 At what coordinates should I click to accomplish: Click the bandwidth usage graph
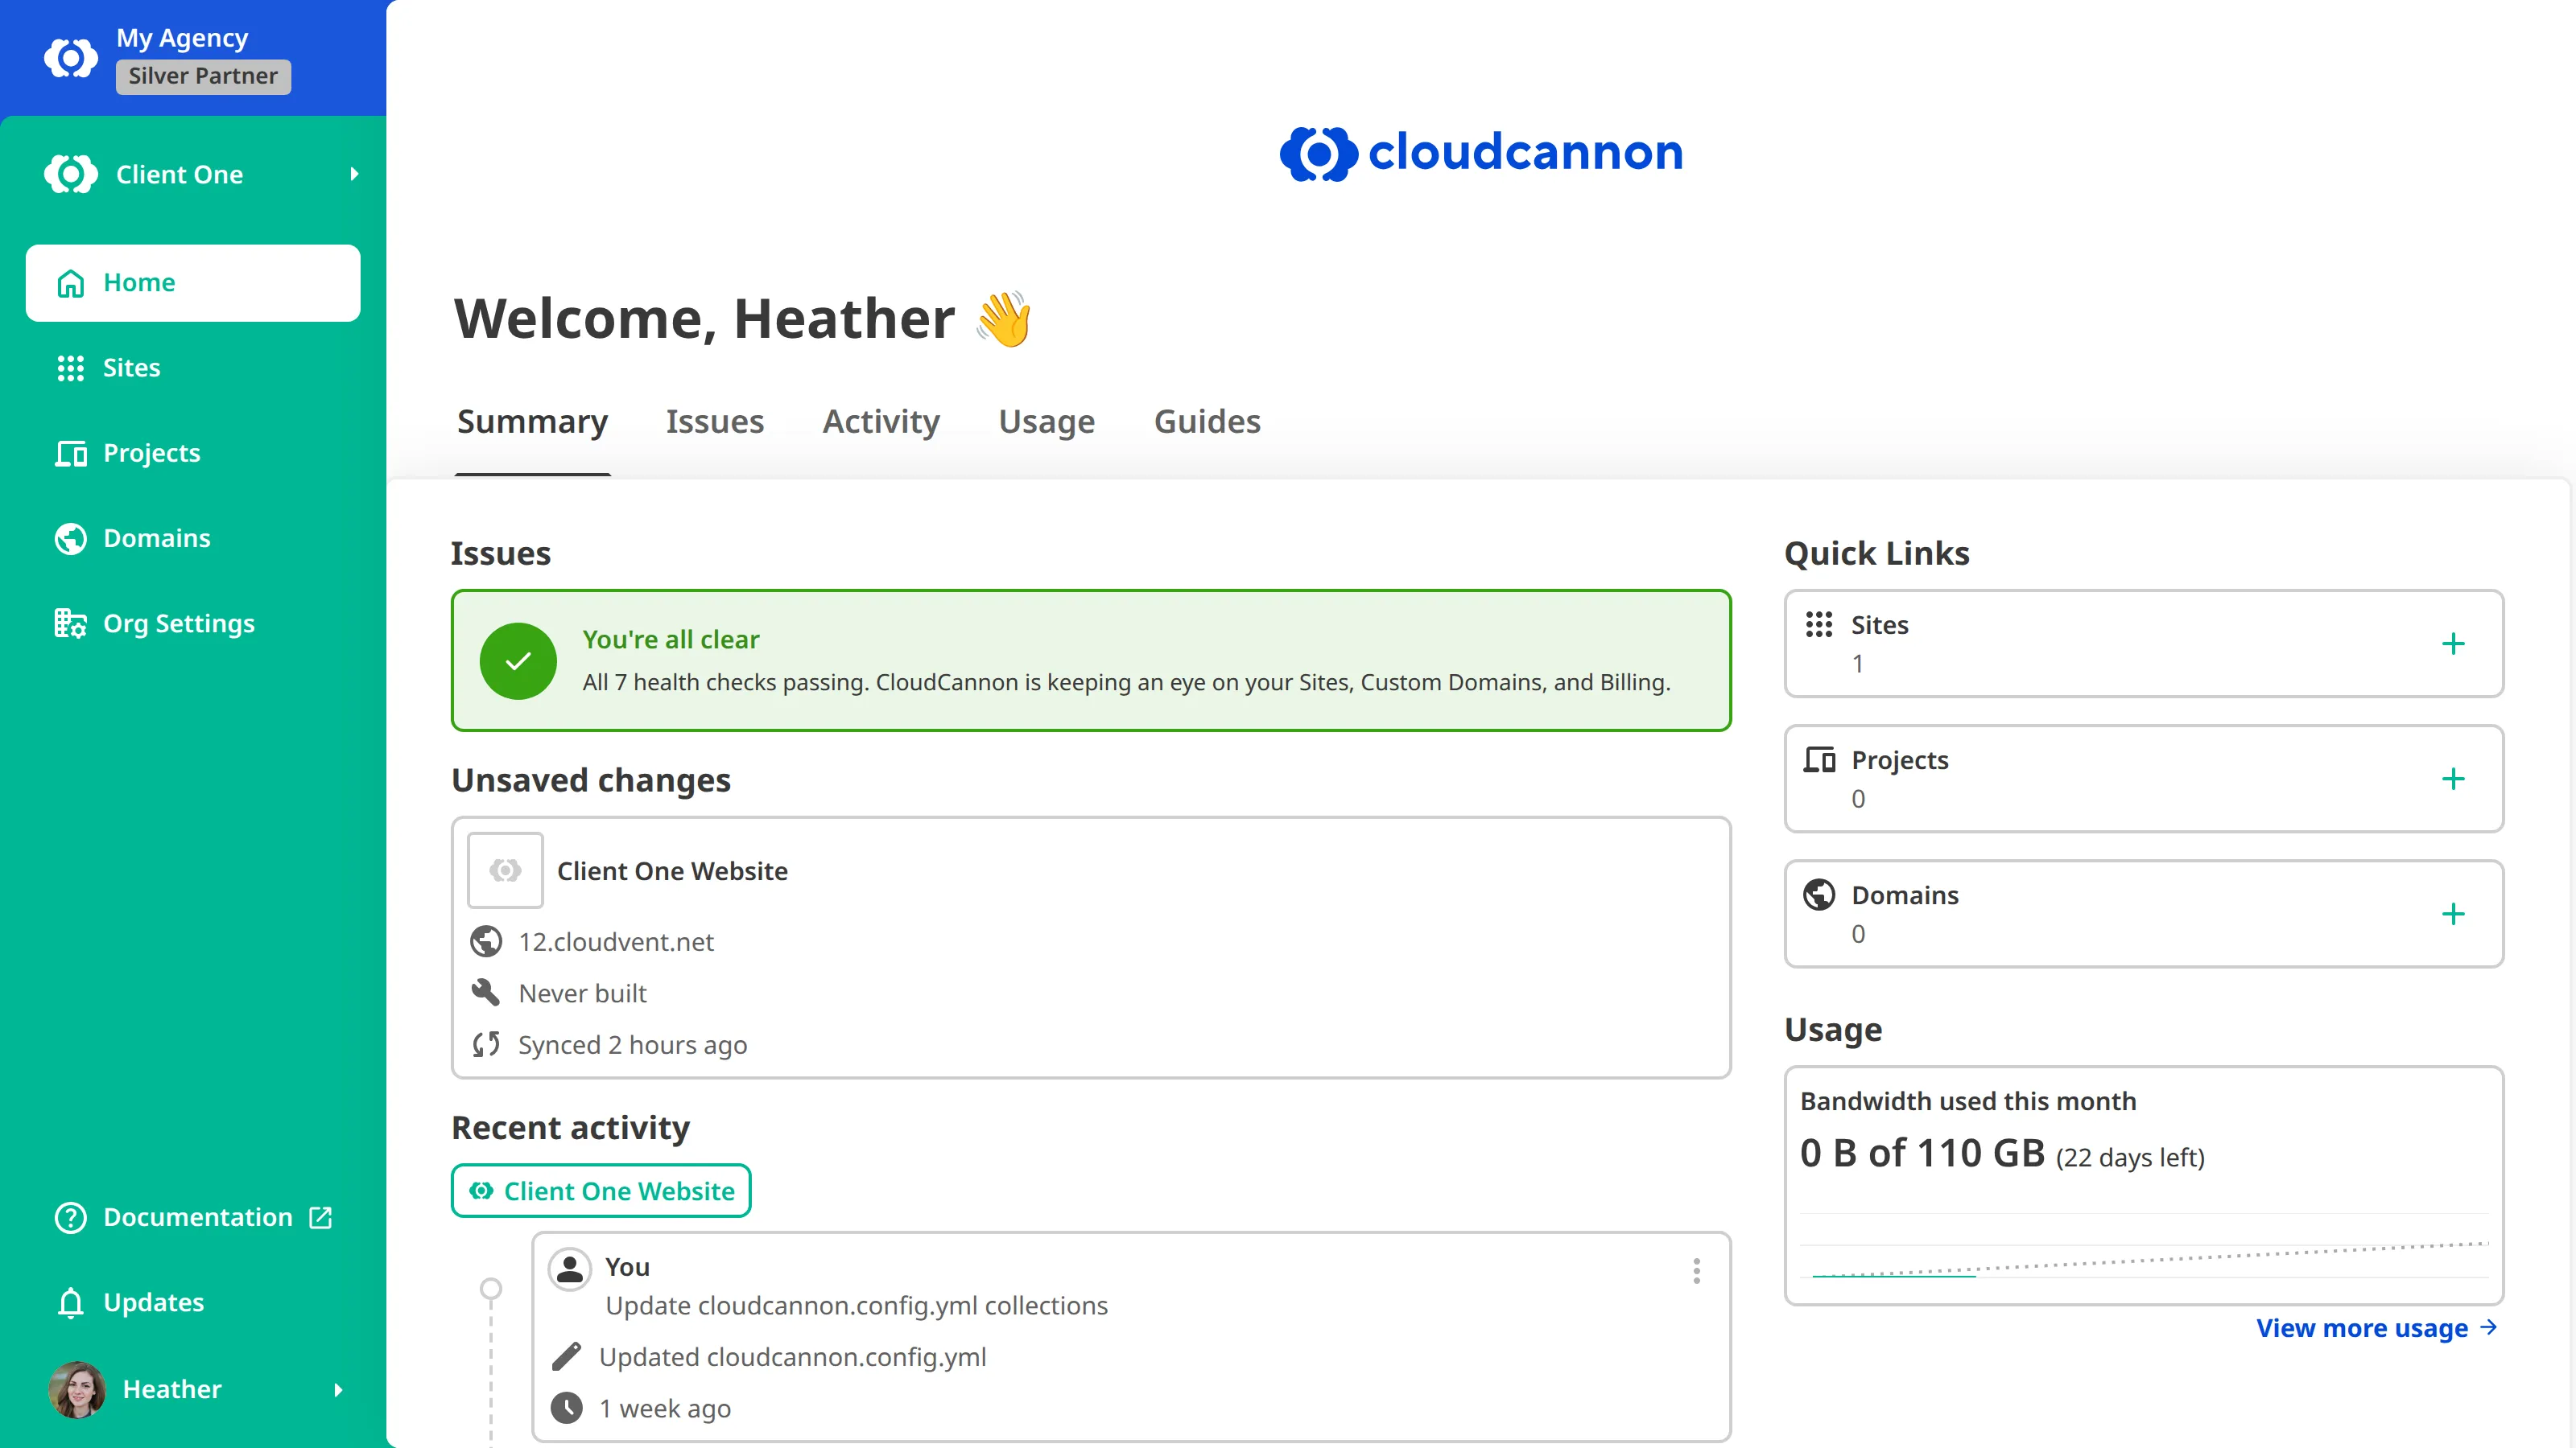click(x=2144, y=1245)
